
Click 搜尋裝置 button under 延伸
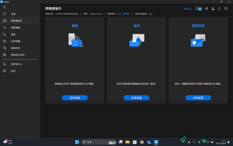pos(136,98)
